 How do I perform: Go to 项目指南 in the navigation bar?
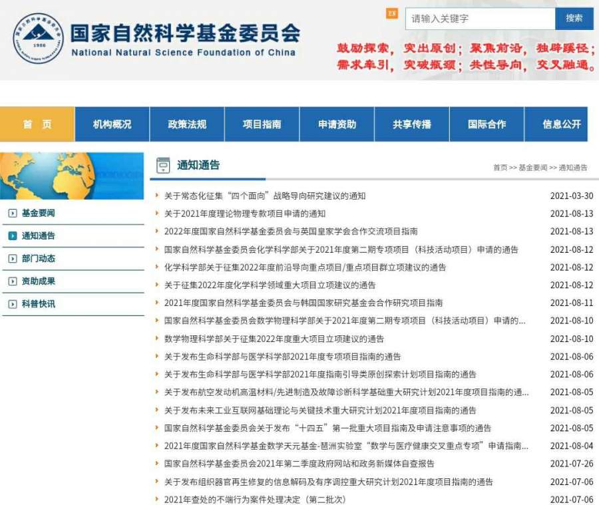(x=262, y=124)
